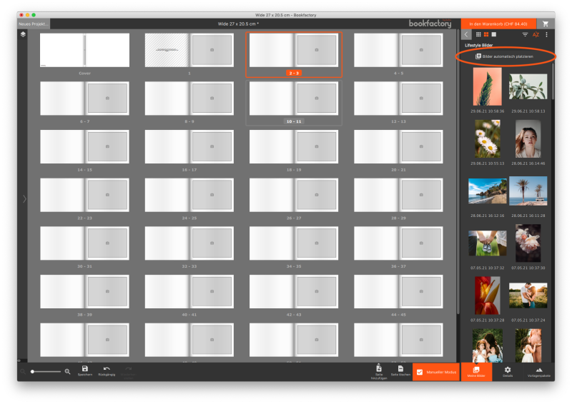Click Seite löschen icon

(x=401, y=370)
